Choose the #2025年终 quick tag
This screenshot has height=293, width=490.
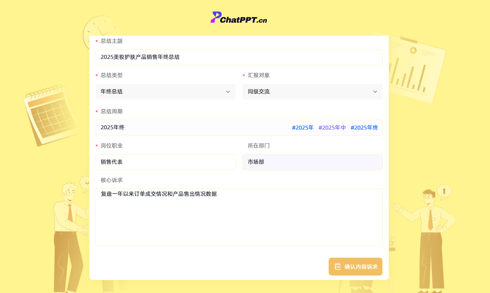tap(364, 128)
